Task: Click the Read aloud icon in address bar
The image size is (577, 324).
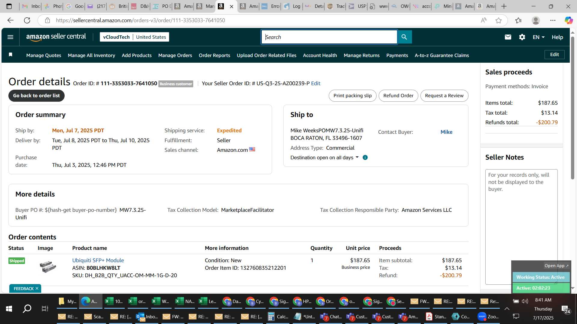Action: click(x=484, y=20)
